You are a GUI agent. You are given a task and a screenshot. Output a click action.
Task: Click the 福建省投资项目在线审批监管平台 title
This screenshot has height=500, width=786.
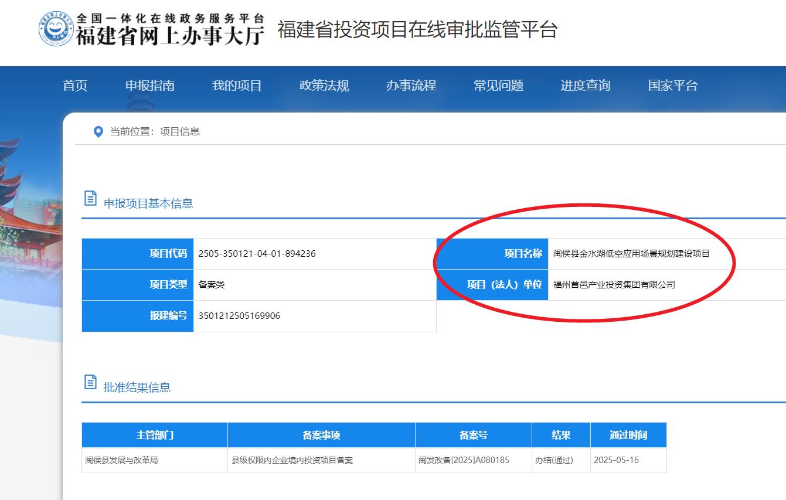click(x=417, y=29)
